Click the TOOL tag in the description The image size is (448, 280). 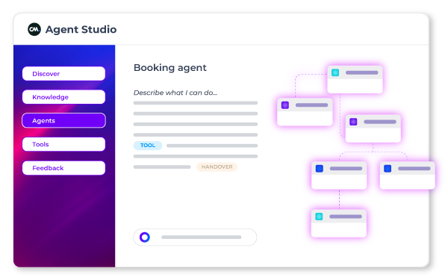point(148,146)
